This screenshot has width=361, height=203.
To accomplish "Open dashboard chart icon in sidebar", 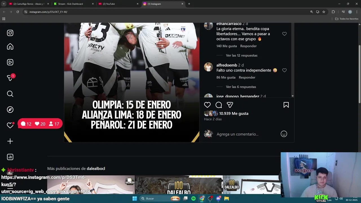I will pyautogui.click(x=10, y=157).
